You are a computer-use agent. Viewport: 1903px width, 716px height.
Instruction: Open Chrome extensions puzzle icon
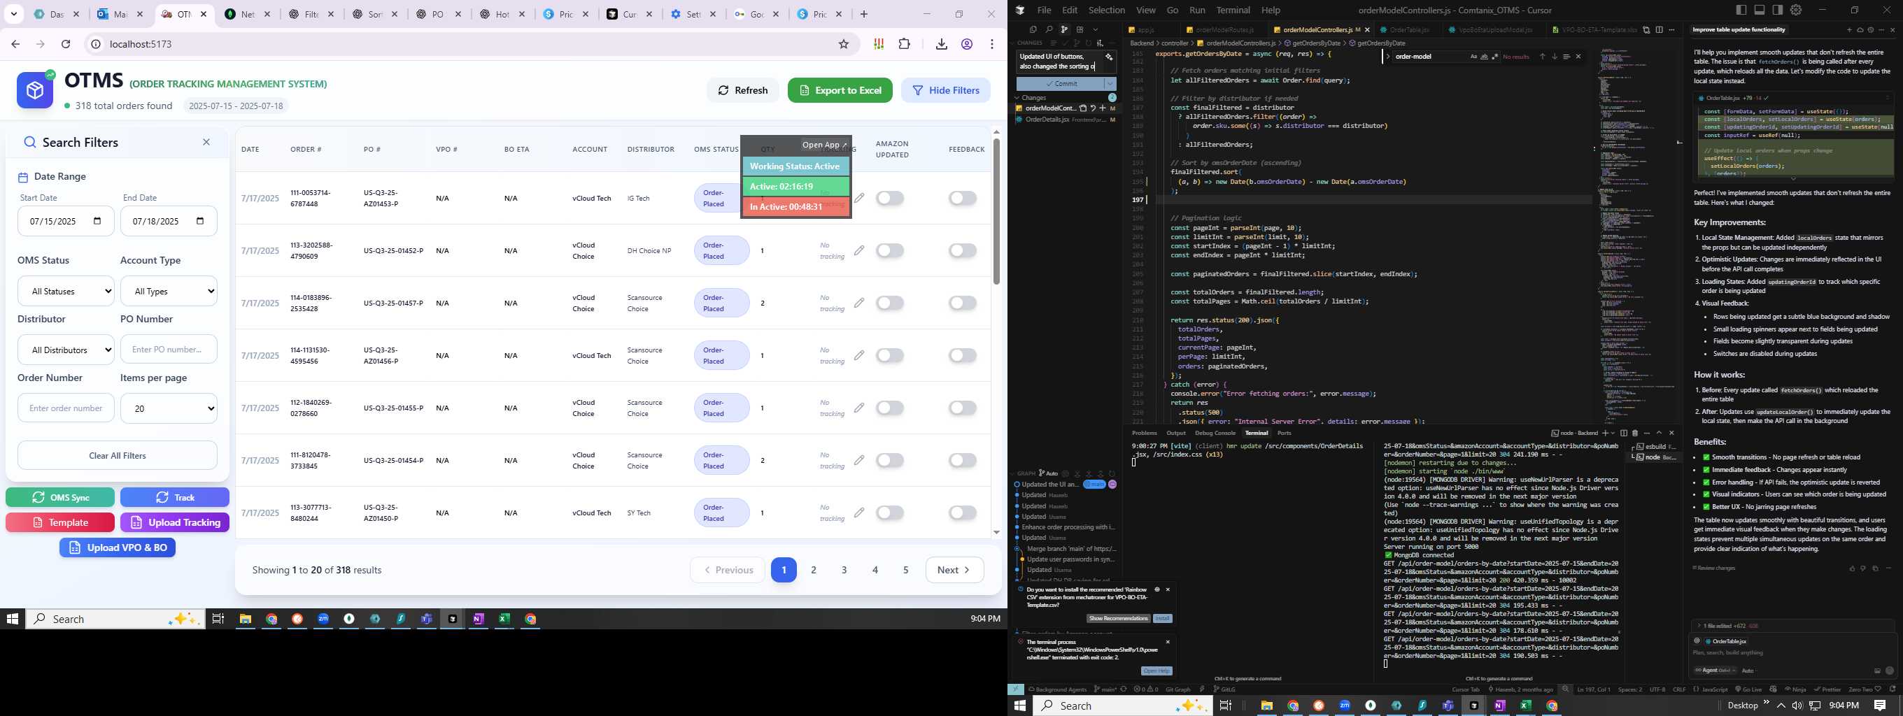click(x=904, y=44)
